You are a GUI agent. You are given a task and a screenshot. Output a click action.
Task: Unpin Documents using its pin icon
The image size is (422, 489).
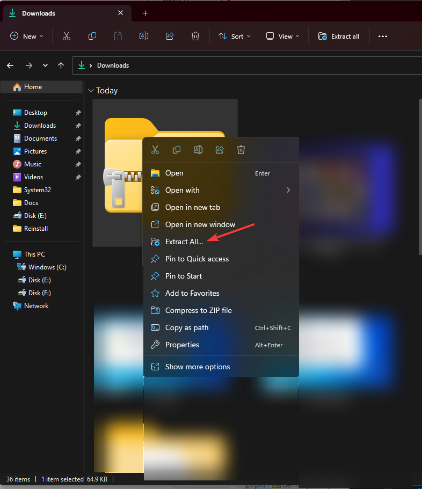coord(78,138)
